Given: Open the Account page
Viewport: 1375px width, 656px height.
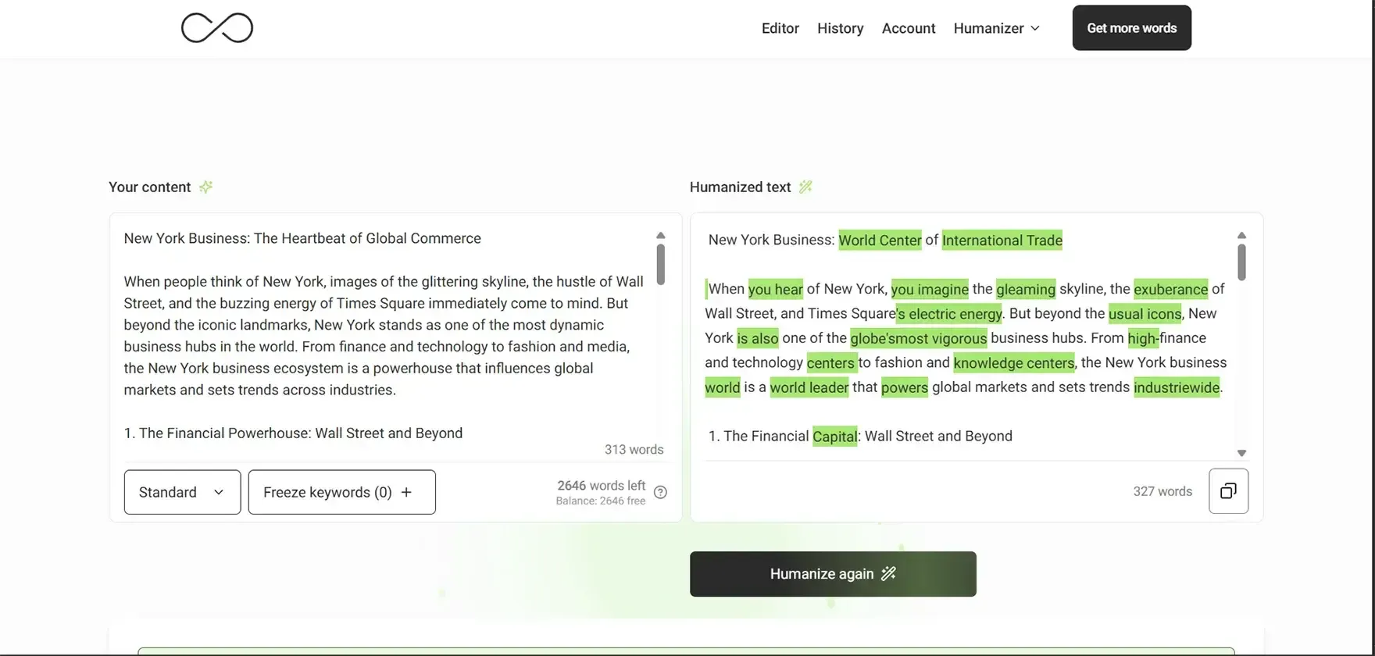Looking at the screenshot, I should coord(908,28).
